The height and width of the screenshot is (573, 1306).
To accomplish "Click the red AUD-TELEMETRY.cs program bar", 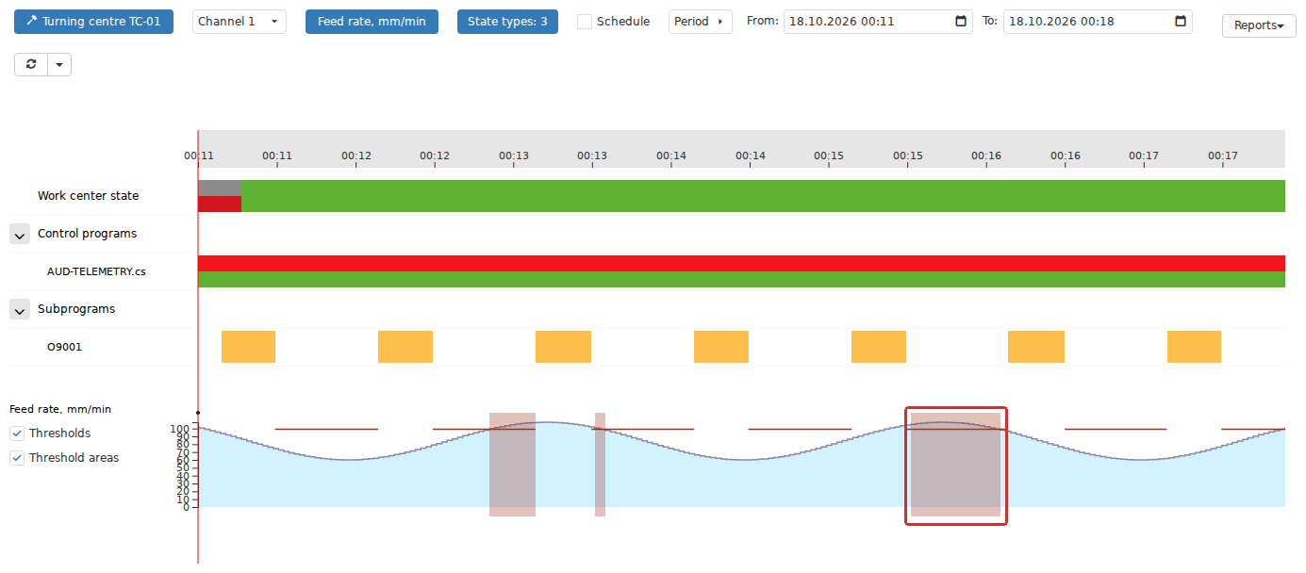I will pyautogui.click(x=741, y=263).
